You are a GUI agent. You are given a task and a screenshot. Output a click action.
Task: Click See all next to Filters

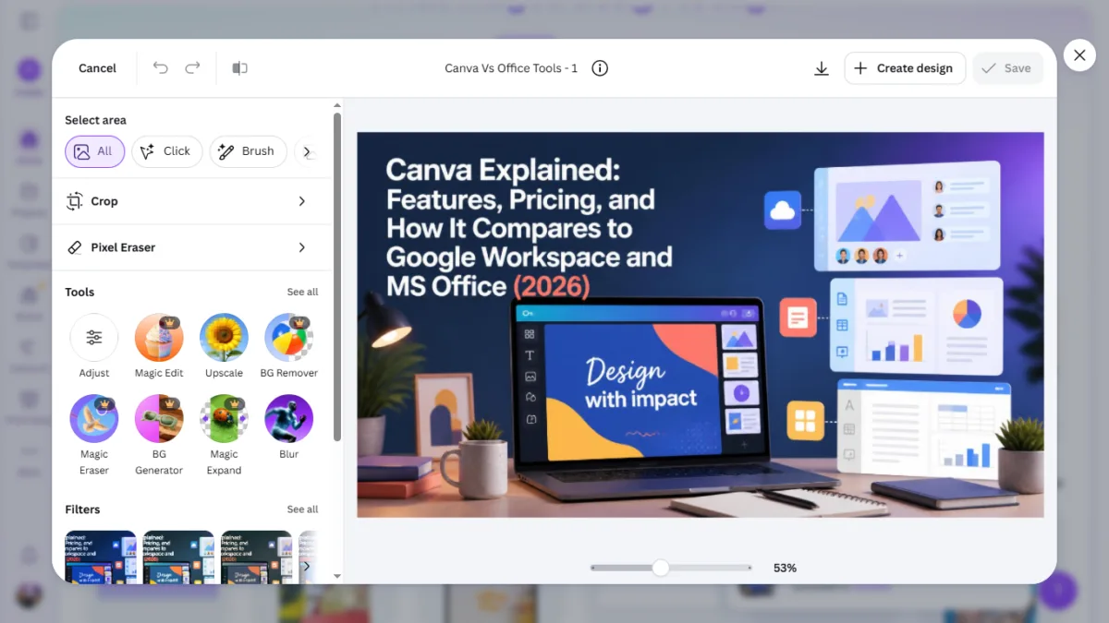302,509
